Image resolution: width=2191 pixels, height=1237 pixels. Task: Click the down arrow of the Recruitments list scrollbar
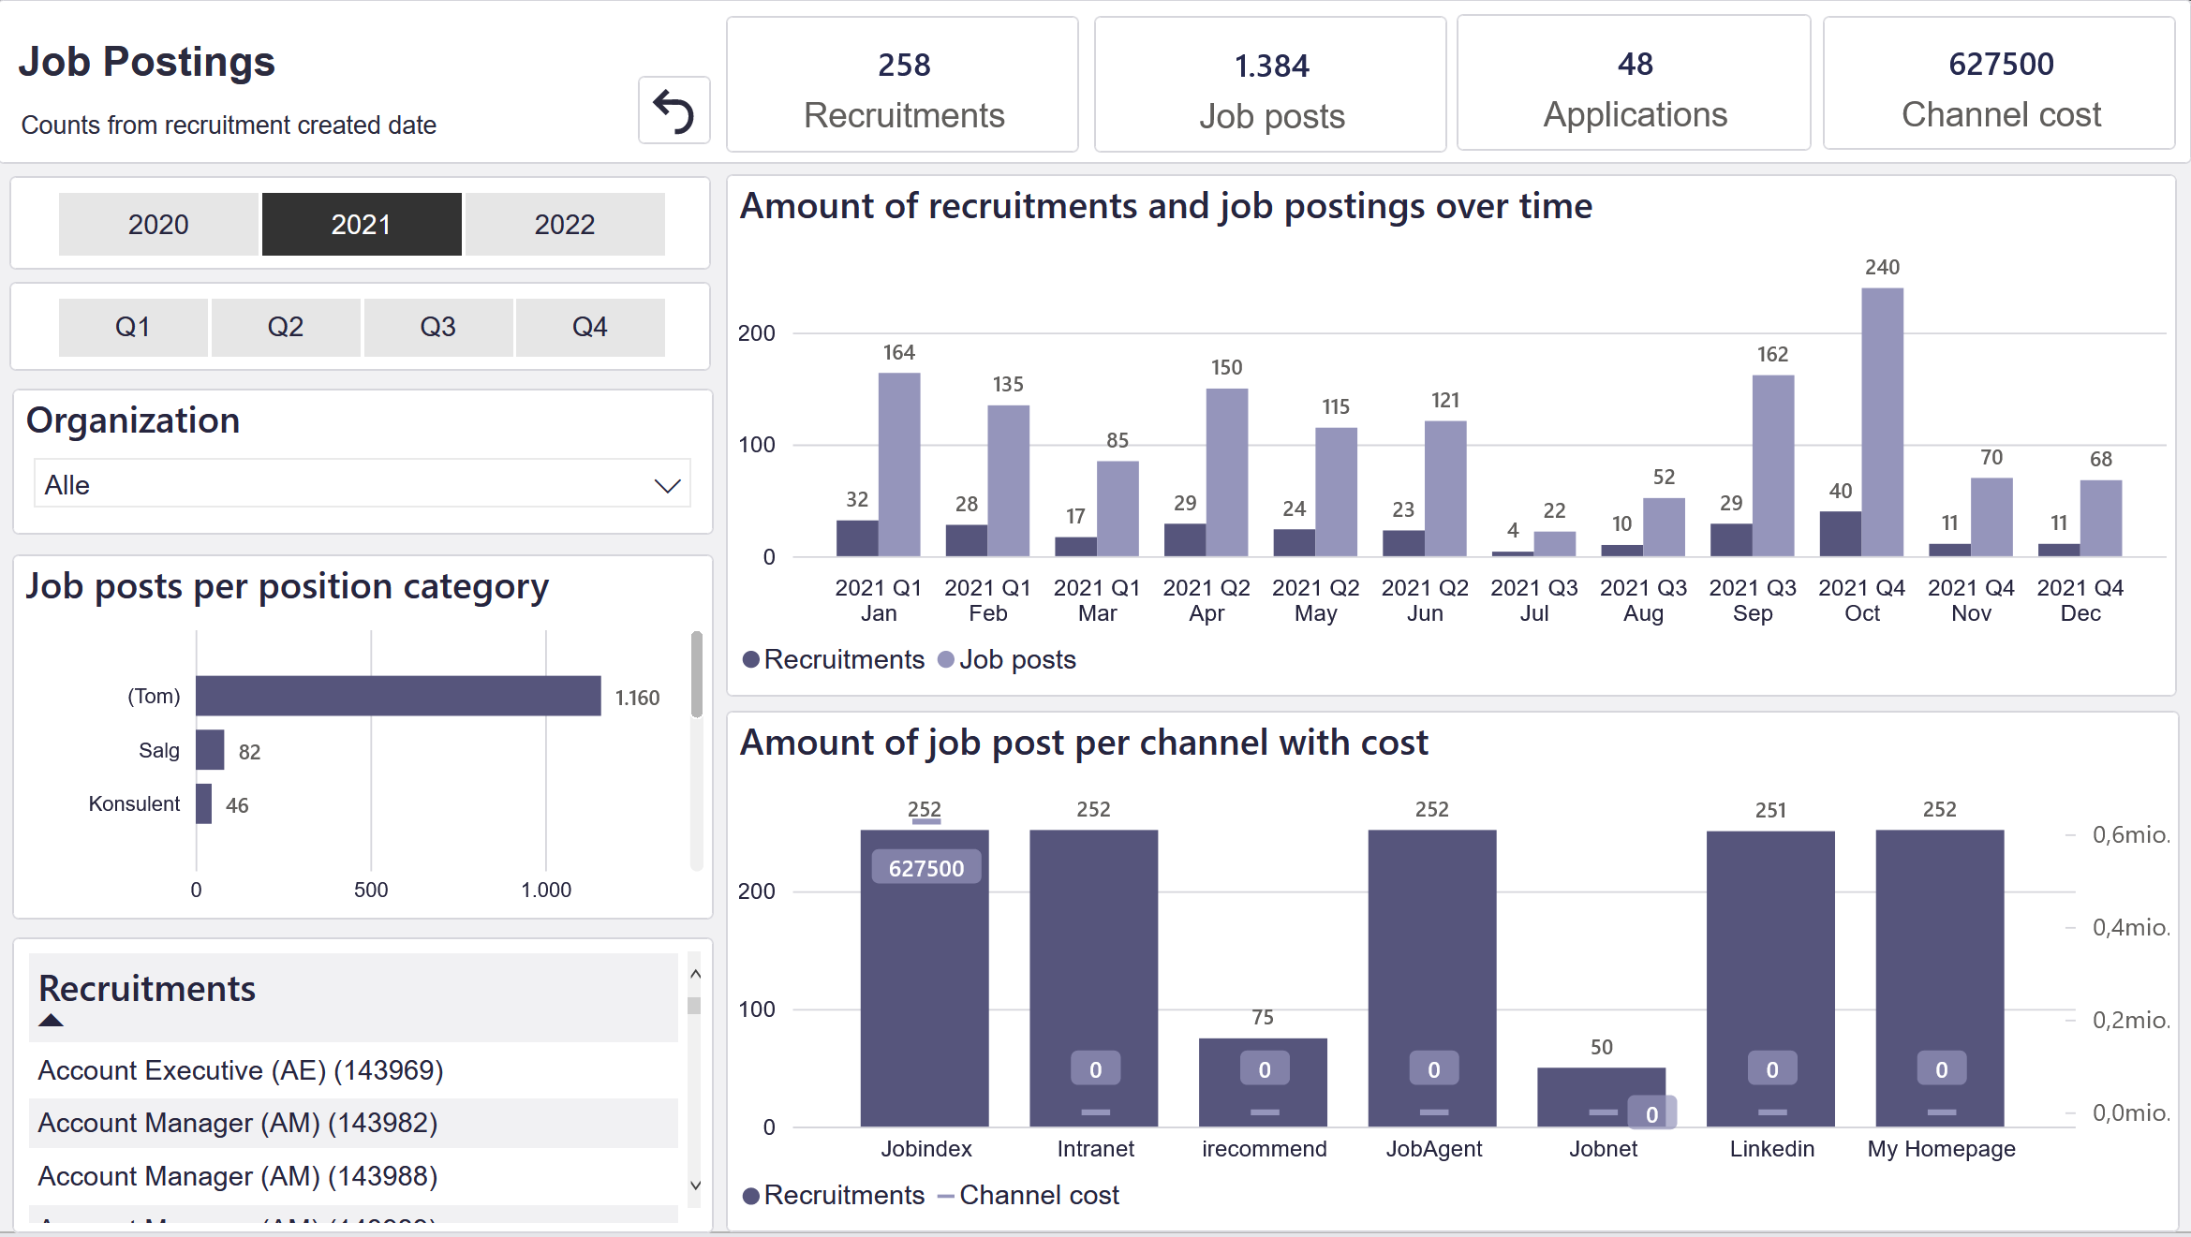click(x=695, y=1185)
